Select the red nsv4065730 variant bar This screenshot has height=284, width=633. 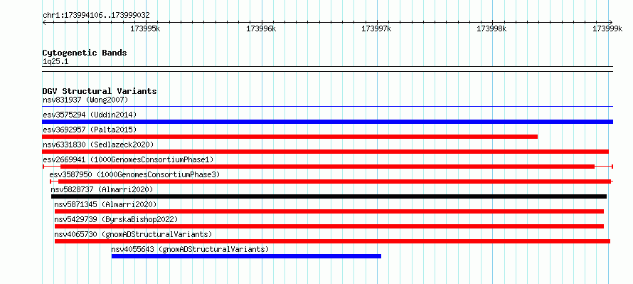(332, 241)
